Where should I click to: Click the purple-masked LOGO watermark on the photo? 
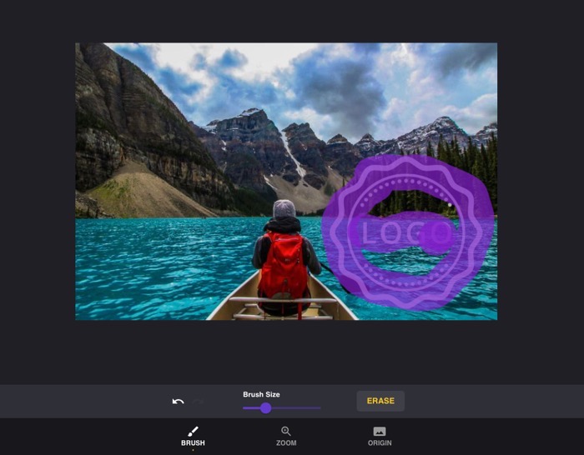407,233
